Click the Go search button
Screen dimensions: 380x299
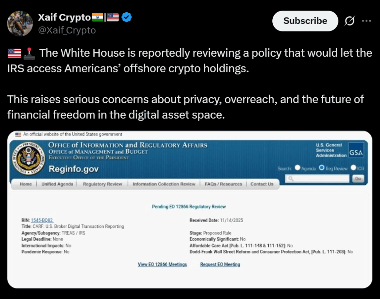pos(358,179)
